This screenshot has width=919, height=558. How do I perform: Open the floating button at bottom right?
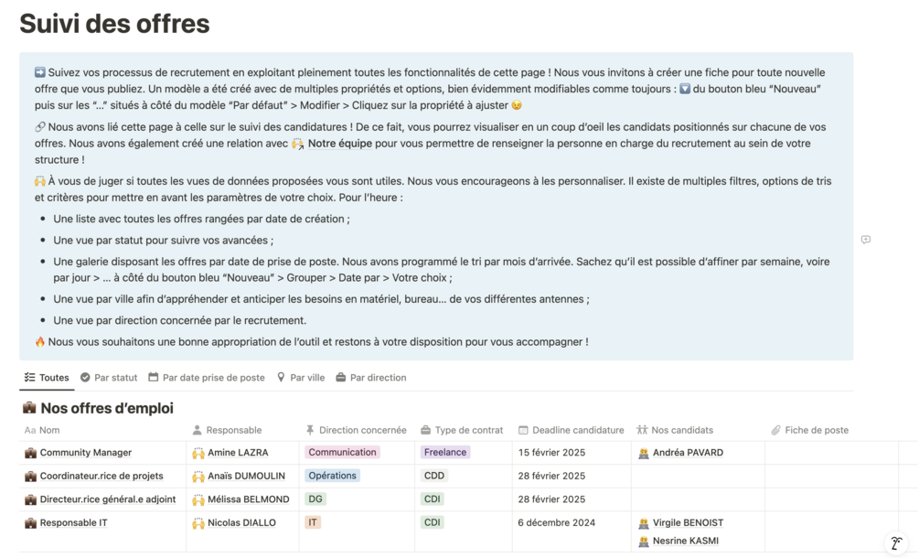tap(896, 543)
